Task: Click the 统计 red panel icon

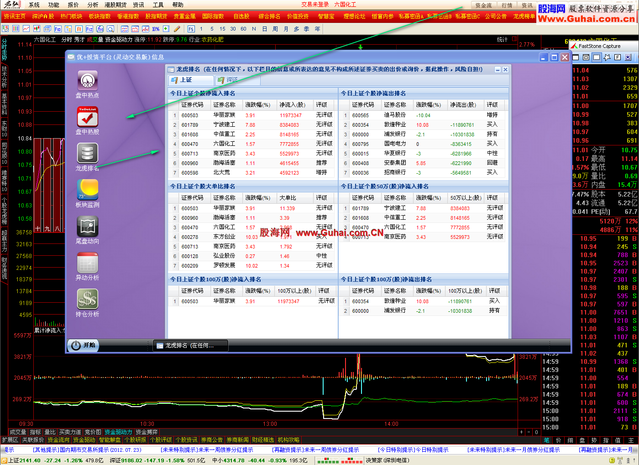Action: point(514,40)
